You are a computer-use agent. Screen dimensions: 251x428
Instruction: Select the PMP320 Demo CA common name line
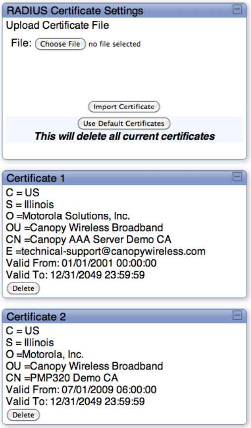pyautogui.click(x=62, y=378)
